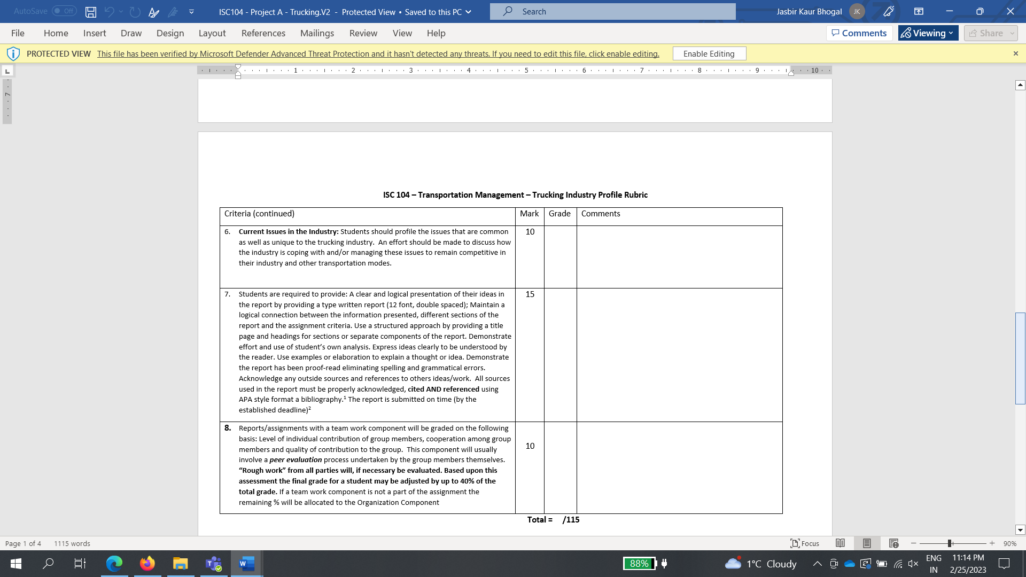Click the Ribbon Display Options icon
This screenshot has height=577, width=1026.
[x=919, y=11]
